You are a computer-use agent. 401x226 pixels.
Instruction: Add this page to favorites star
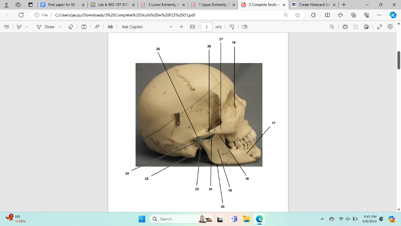(298, 15)
